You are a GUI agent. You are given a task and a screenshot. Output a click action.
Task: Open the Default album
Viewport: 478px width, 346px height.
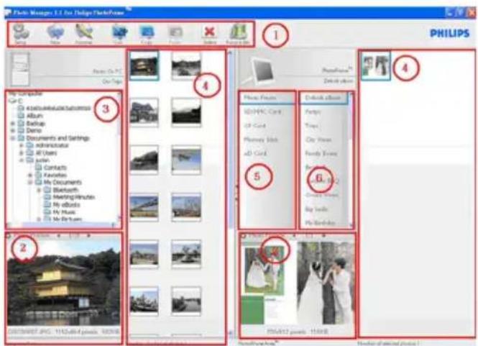coord(323,98)
